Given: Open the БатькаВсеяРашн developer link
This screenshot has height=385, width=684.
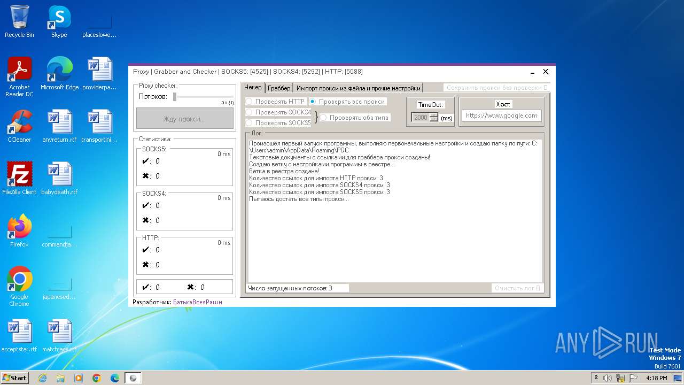Looking at the screenshot, I should pos(197,302).
